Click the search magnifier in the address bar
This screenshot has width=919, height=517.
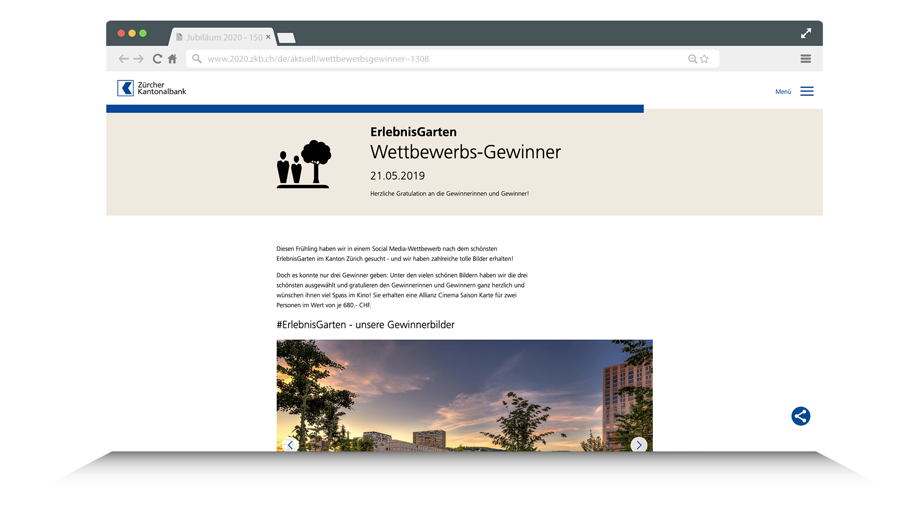[x=196, y=58]
